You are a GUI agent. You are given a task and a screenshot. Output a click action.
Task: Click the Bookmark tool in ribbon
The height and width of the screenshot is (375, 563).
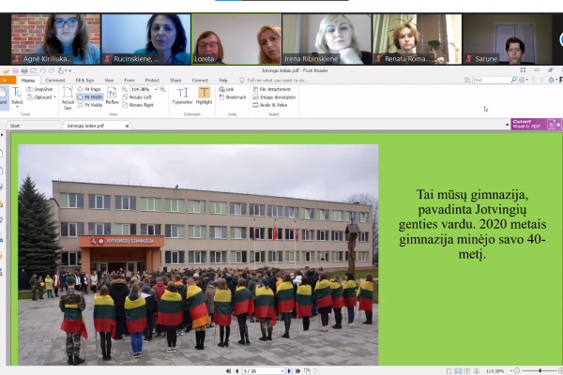click(x=233, y=97)
